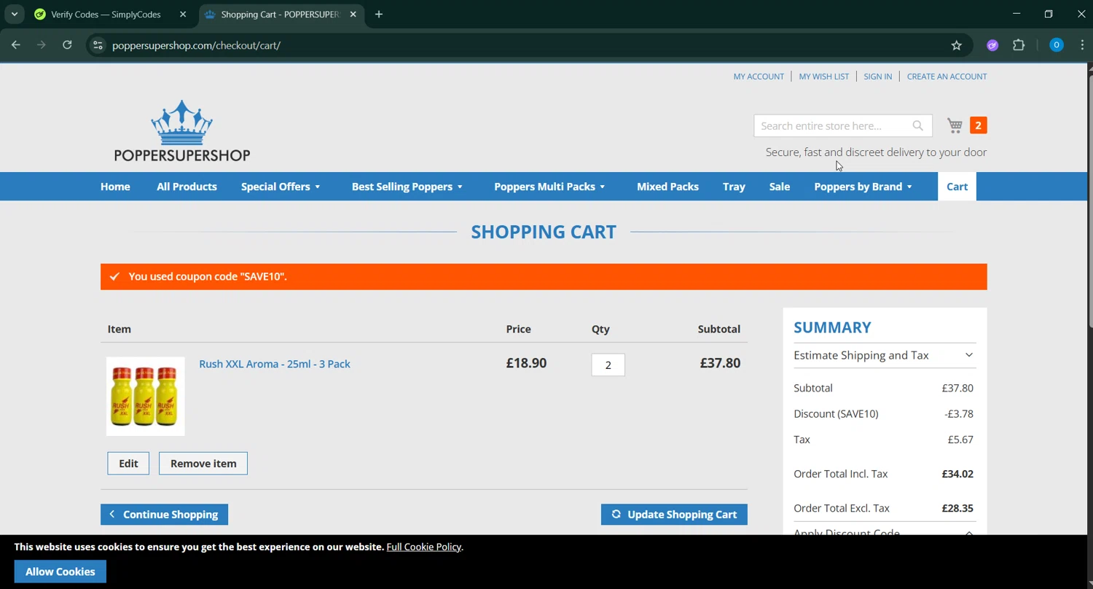Click the Rush XXL product thumbnail
Screen dimensions: 1093x589
tap(146, 397)
